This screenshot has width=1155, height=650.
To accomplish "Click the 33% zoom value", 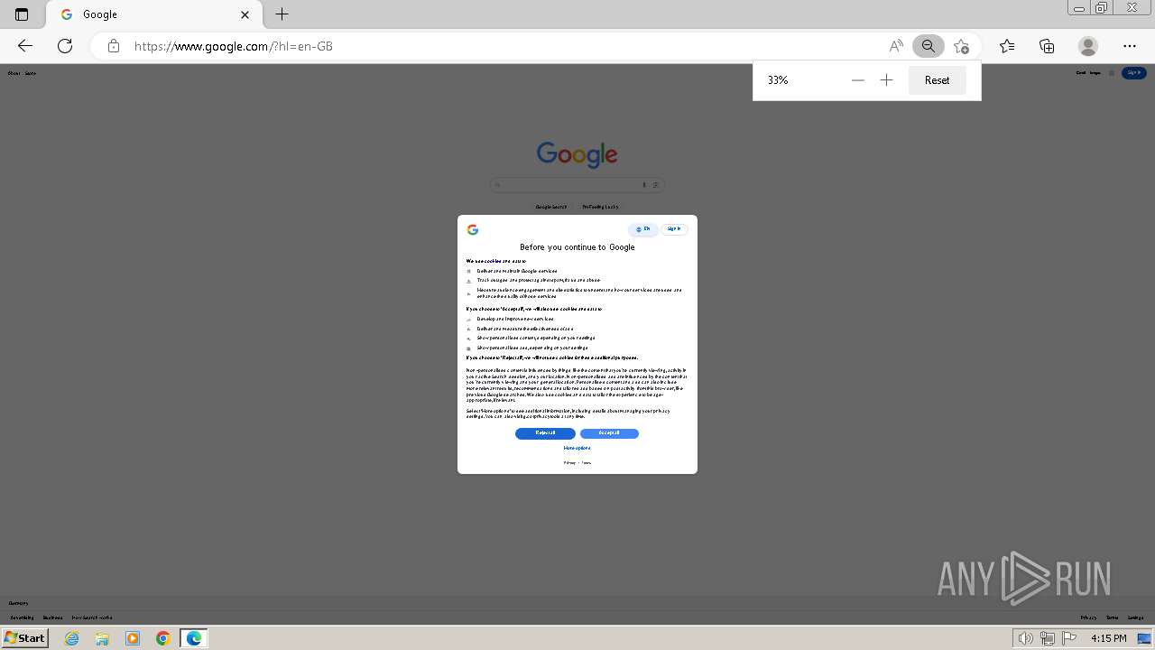I will coord(778,80).
